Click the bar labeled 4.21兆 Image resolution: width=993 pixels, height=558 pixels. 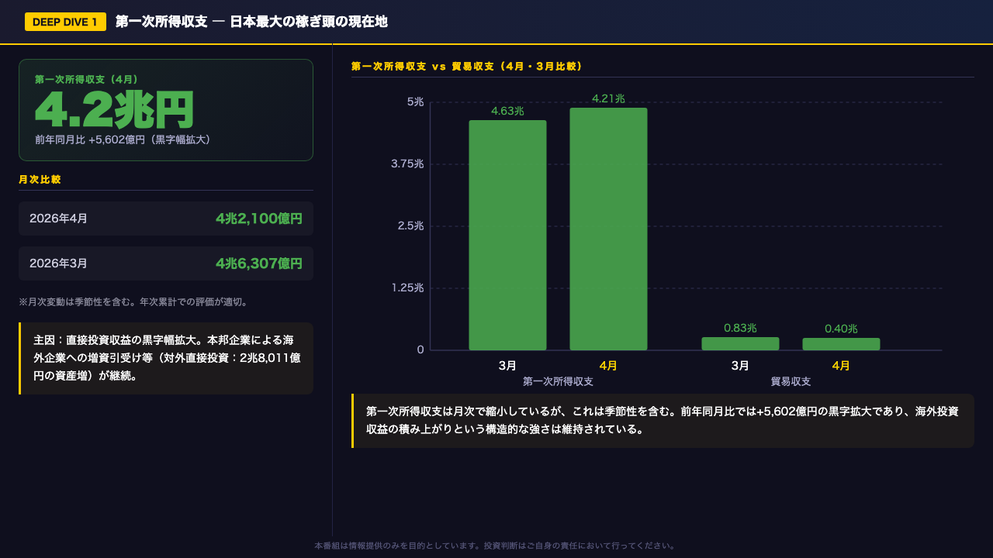pos(608,229)
